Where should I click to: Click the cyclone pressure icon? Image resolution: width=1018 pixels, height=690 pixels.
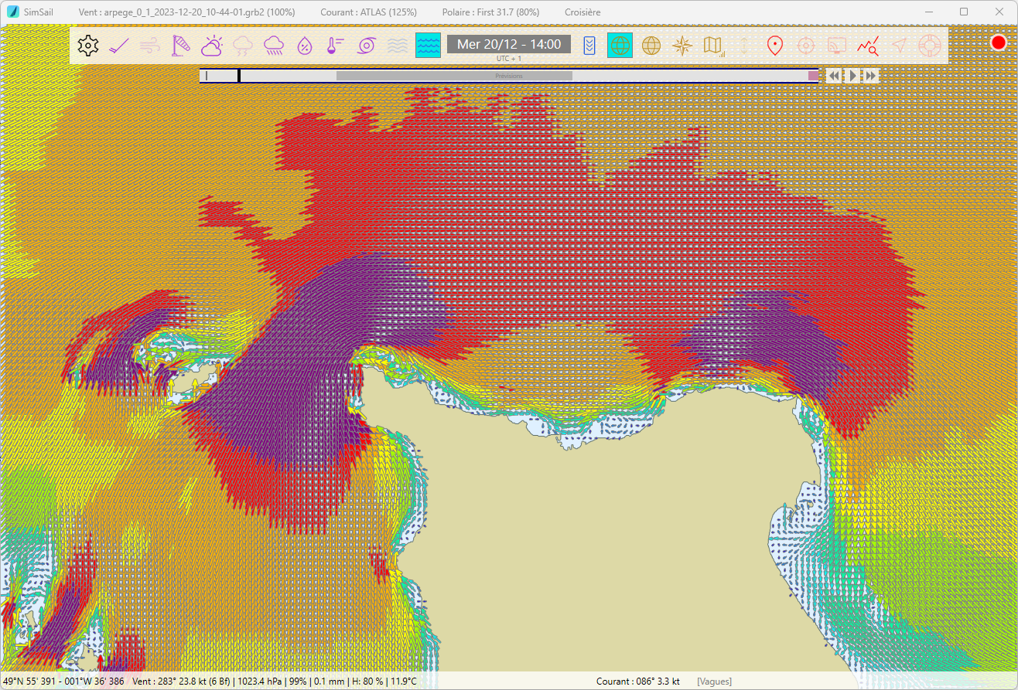(366, 46)
